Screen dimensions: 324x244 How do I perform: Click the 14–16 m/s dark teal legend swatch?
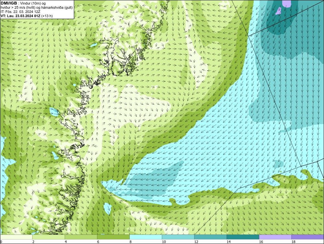[x=243, y=237]
